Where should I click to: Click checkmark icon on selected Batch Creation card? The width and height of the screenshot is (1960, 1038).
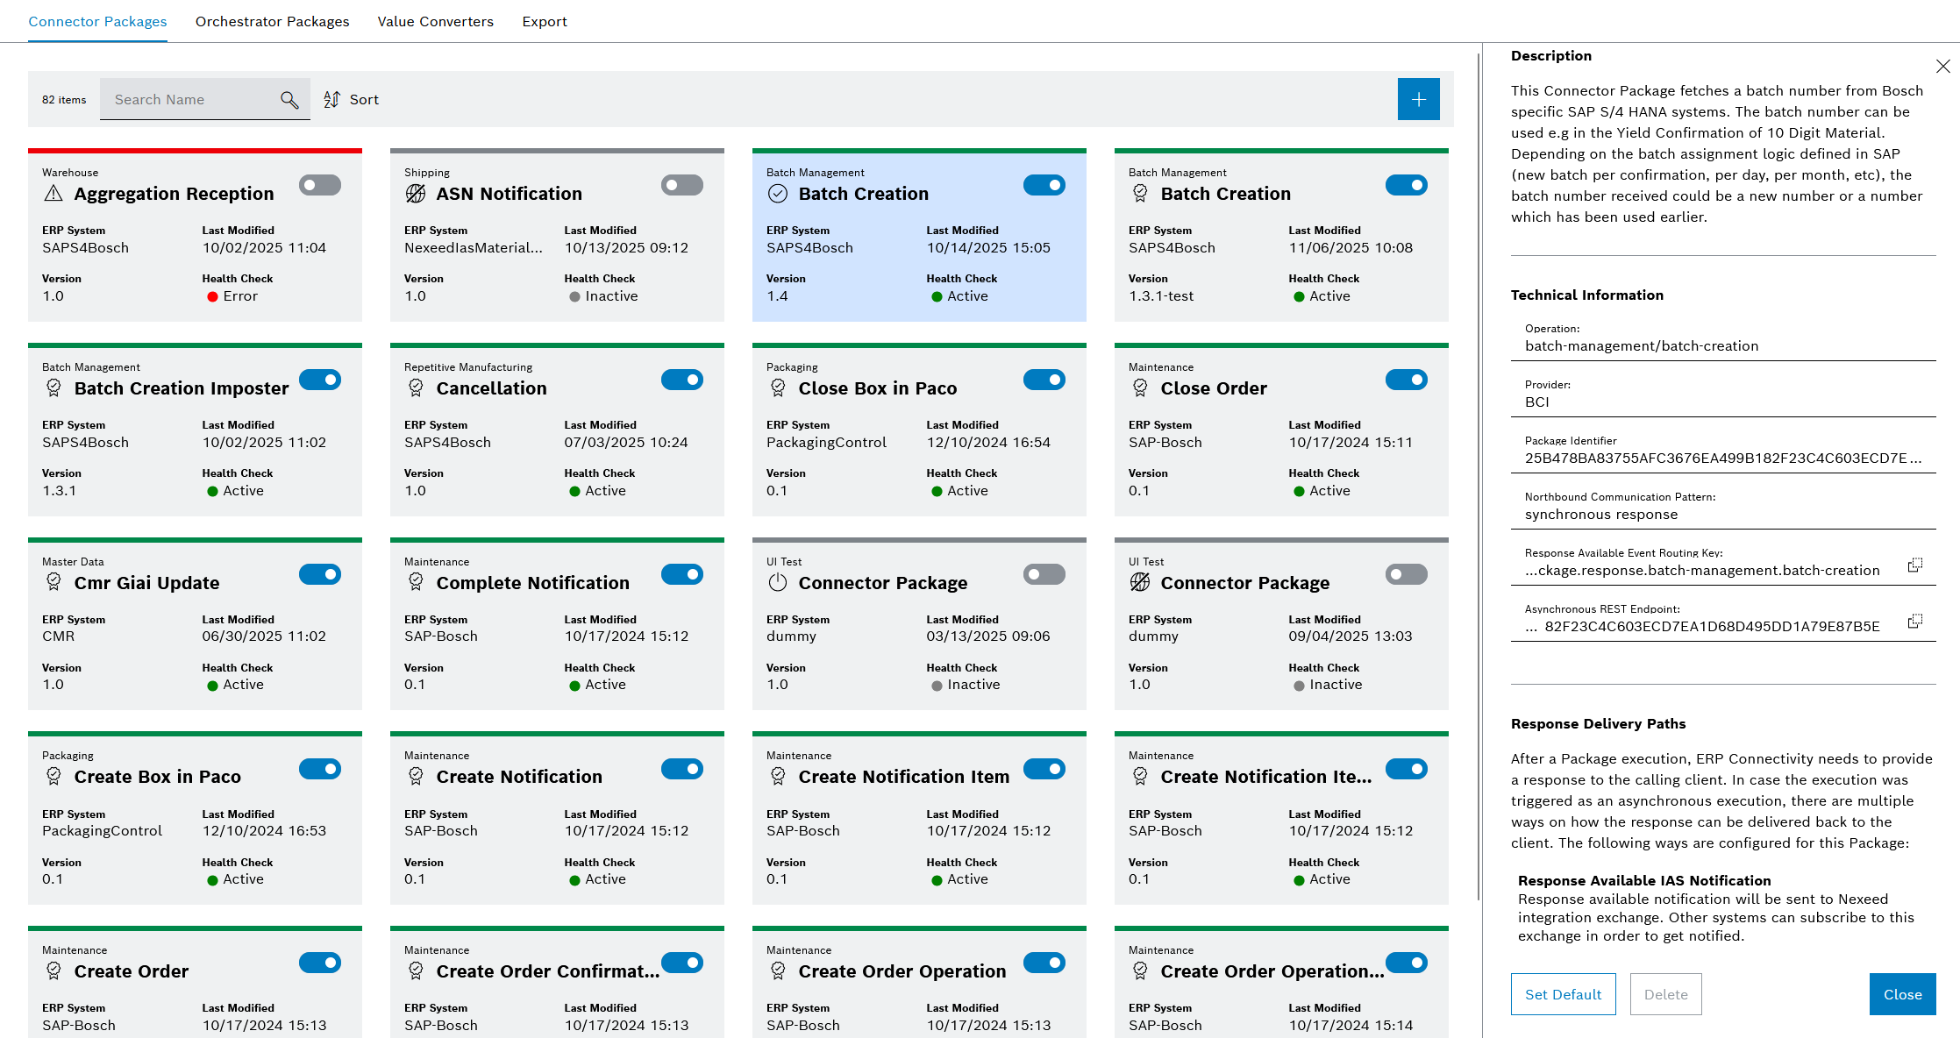tap(778, 194)
